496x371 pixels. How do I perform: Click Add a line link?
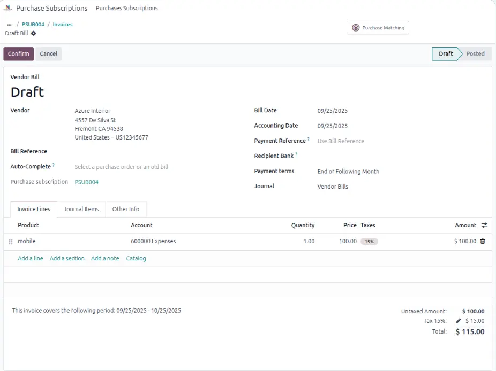[31, 258]
